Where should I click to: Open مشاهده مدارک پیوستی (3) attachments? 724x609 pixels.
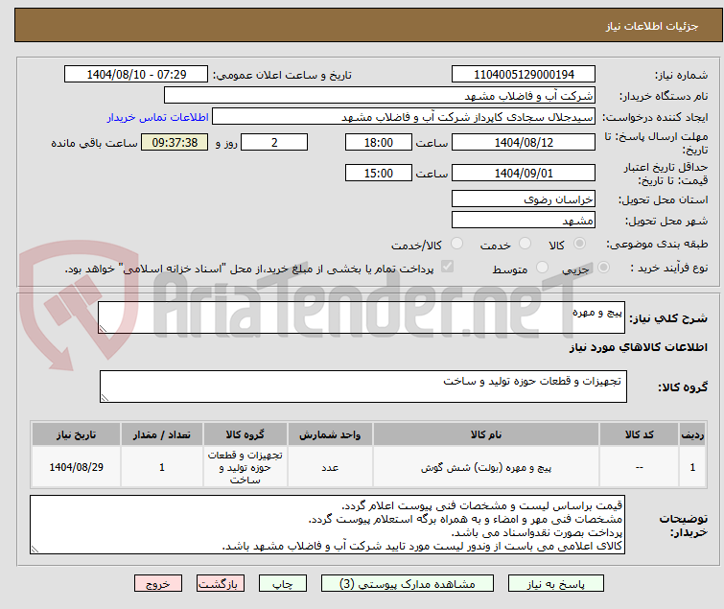click(408, 584)
